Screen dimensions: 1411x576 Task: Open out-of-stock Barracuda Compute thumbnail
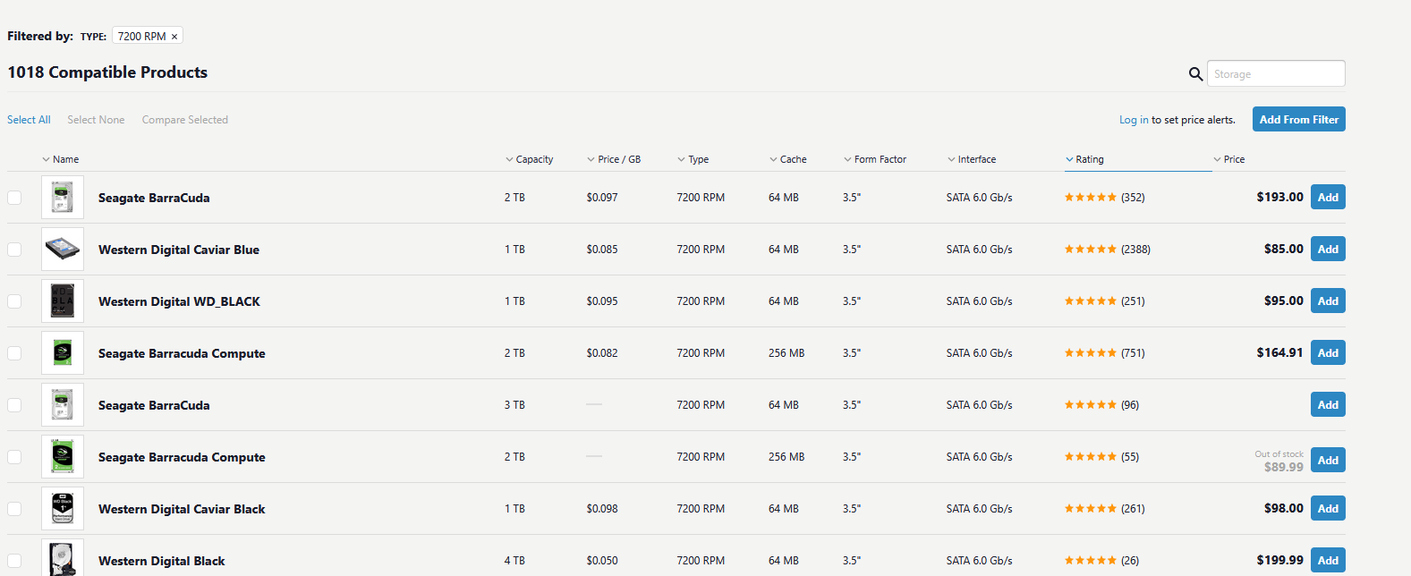click(63, 457)
